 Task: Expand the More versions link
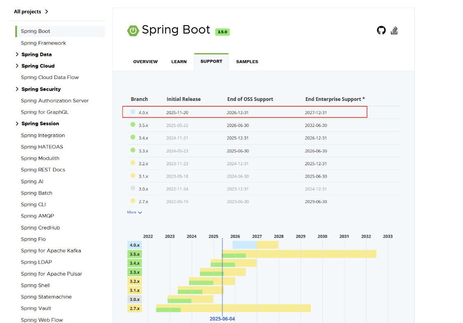tap(134, 213)
